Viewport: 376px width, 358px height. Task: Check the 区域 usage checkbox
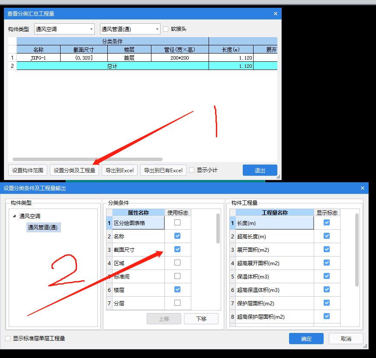[177, 263]
